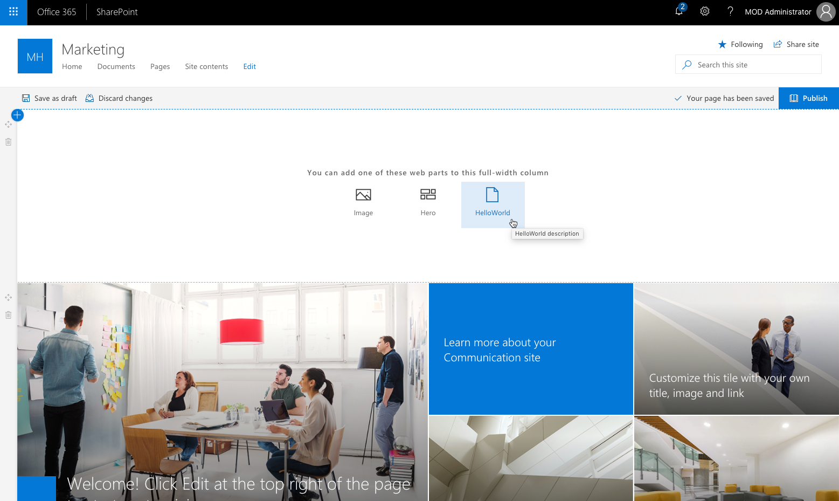Click Save as draft
This screenshot has height=501, width=839.
[x=50, y=98]
